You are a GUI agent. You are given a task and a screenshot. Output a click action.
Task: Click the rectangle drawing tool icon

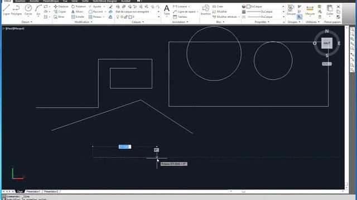(46, 7)
